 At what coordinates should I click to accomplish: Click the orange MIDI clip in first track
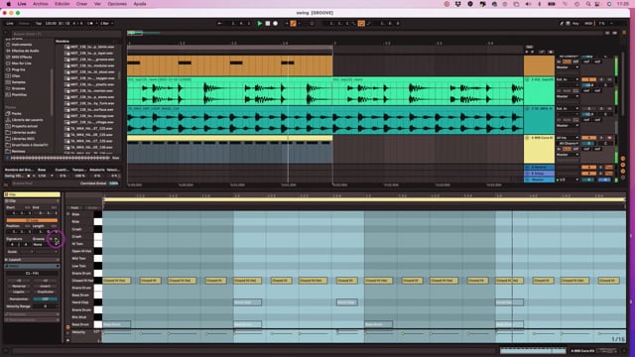click(x=229, y=65)
